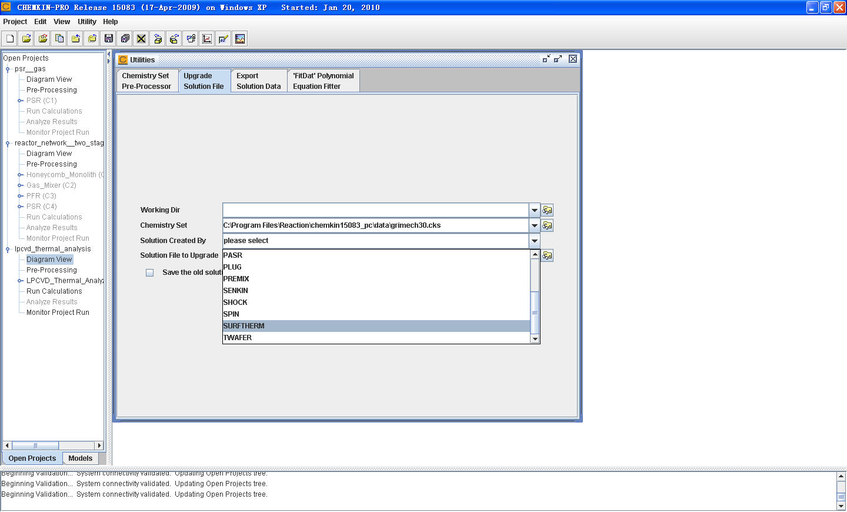847x512 pixels.
Task: Expand the Honeycomb_Monolith tree node
Action: (x=20, y=175)
